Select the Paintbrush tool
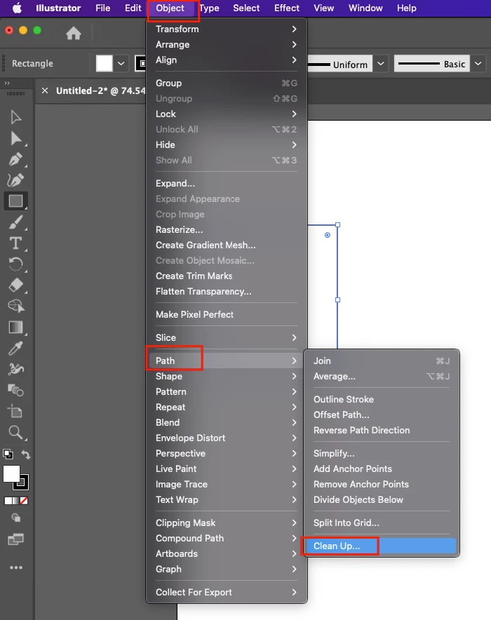The height and width of the screenshot is (620, 491). click(x=15, y=222)
